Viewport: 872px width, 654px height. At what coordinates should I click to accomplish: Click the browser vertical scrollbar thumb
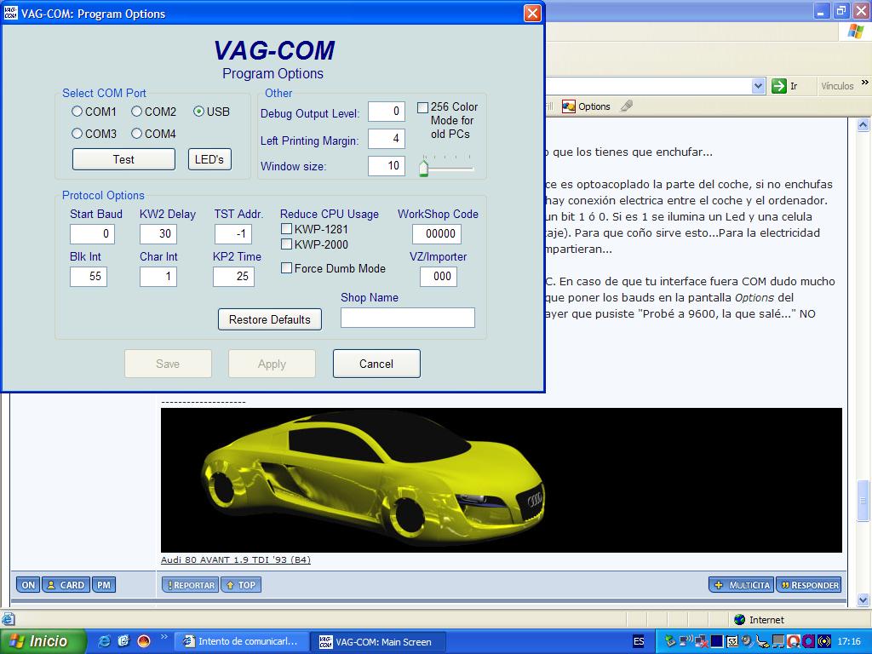863,501
